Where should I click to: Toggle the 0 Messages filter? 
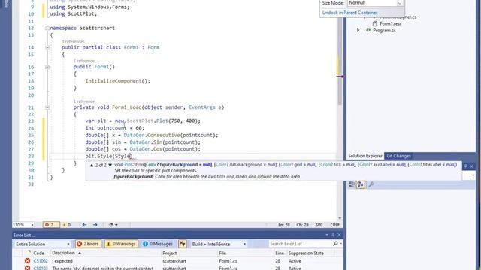pyautogui.click(x=158, y=244)
